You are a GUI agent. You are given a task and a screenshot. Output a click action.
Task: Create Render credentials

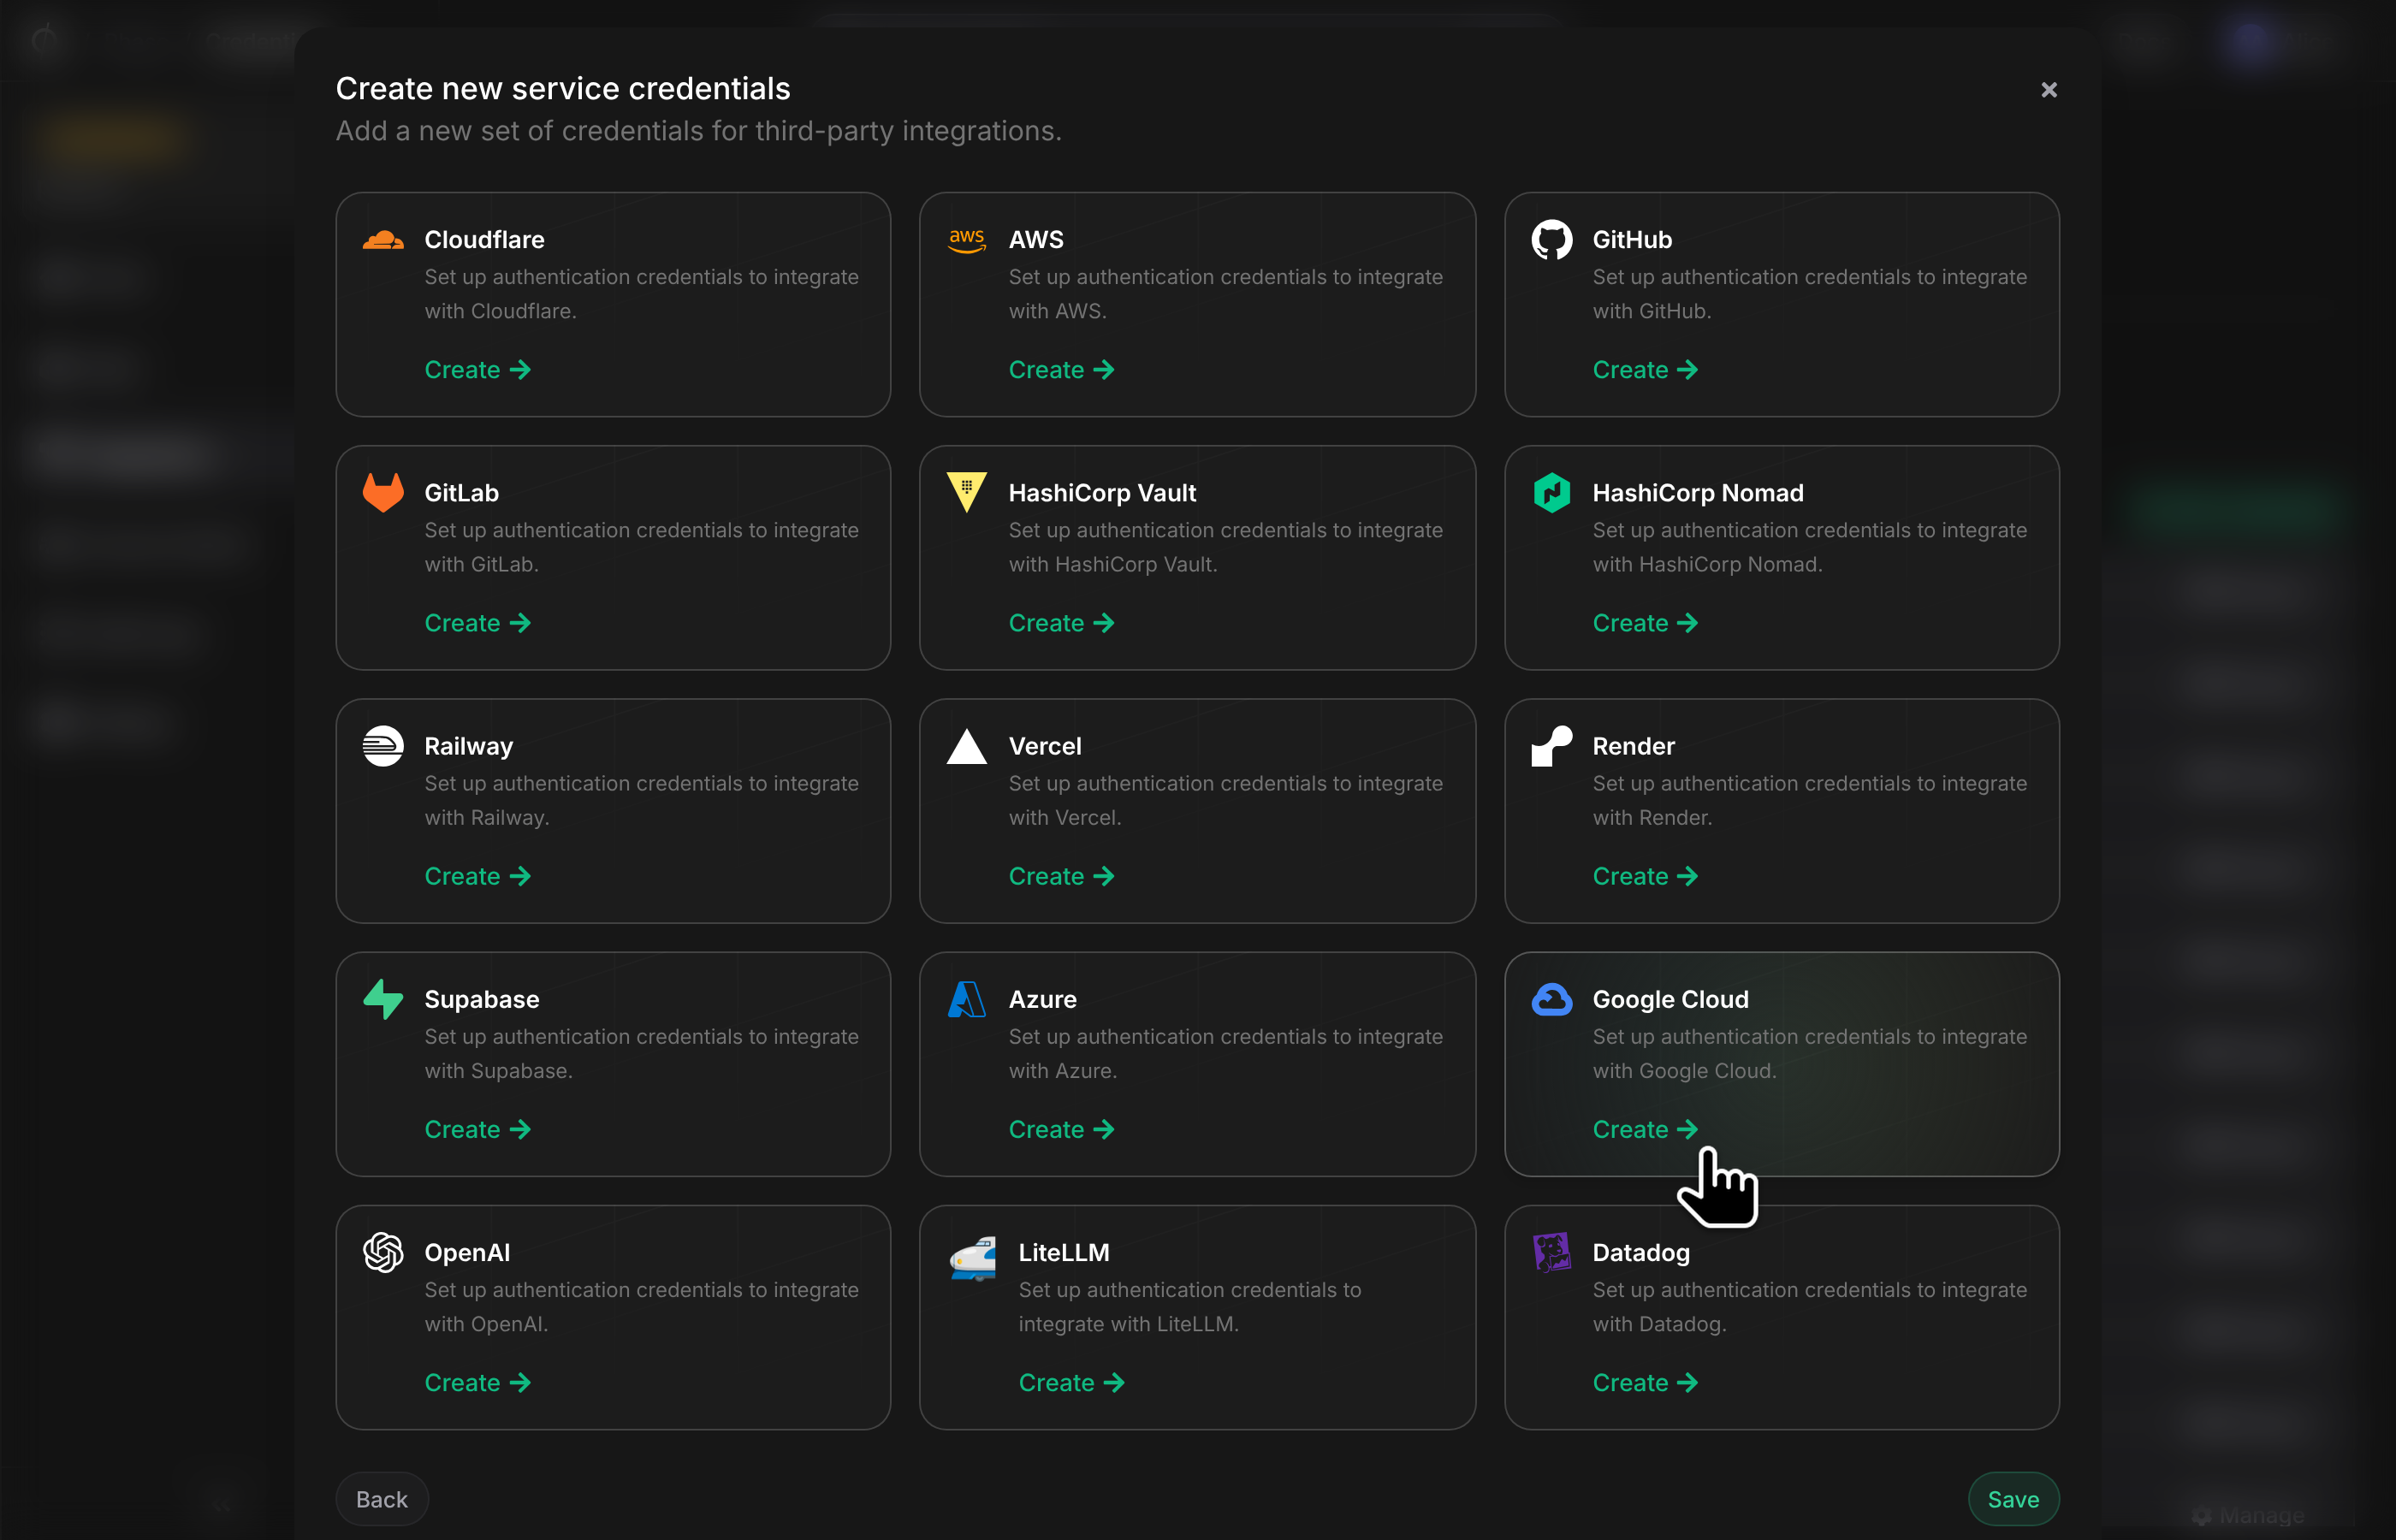(x=1645, y=876)
